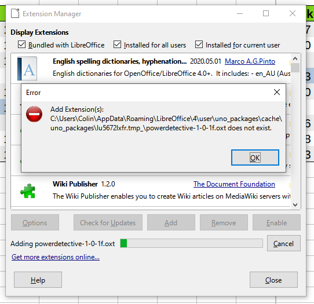Close the Error dialog with X
This screenshot has height=304, width=314.
tap(277, 92)
